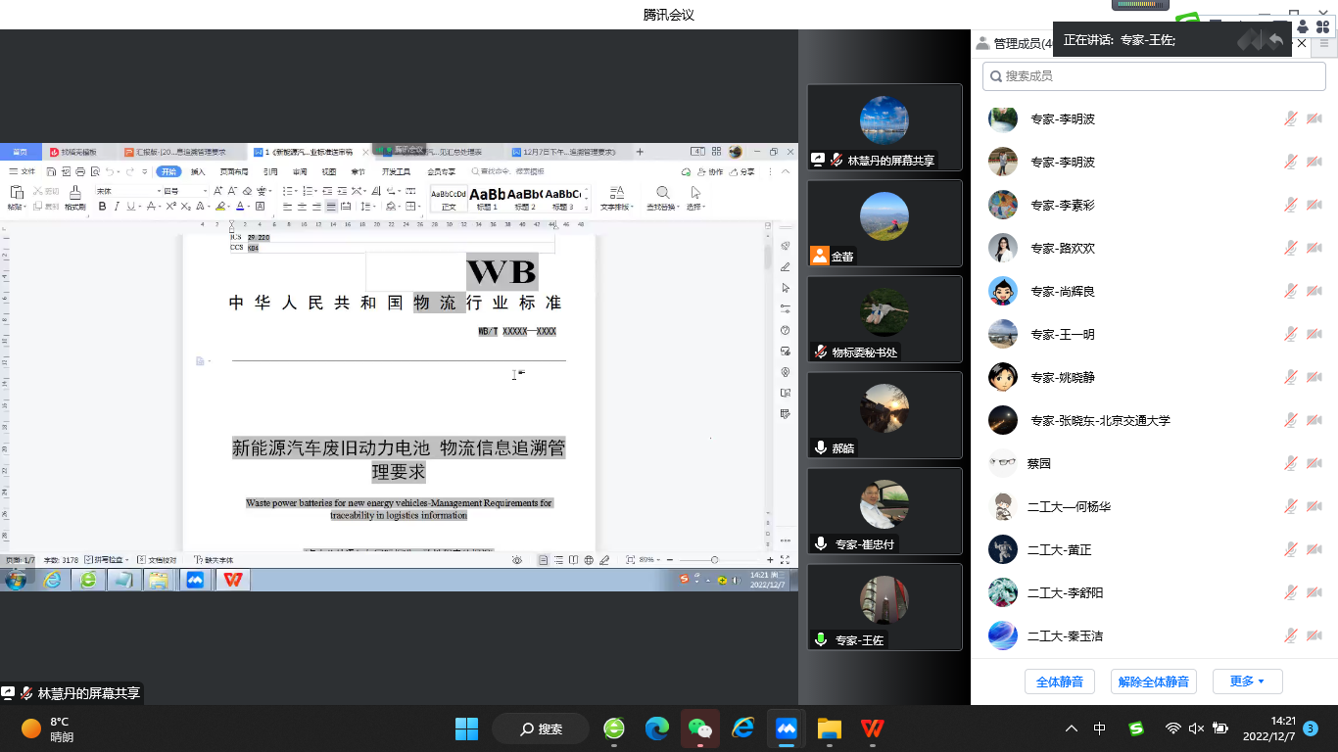Image resolution: width=1338 pixels, height=752 pixels.
Task: Expand the 更多 dropdown
Action: [1247, 681]
